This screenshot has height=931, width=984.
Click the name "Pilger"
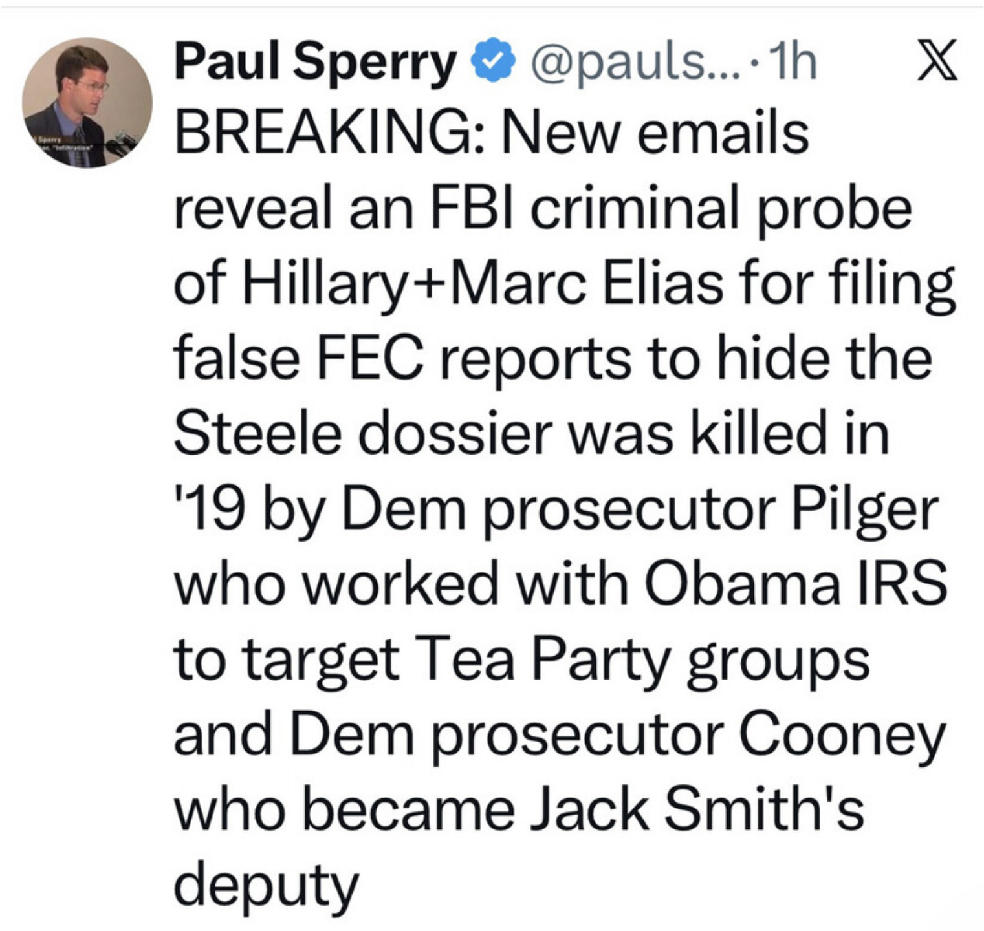[864, 509]
